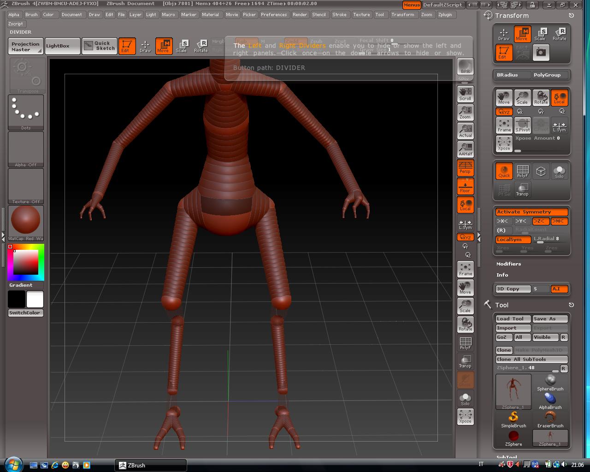Click the white secondary color swatch
Viewport: 590px width, 472px height.
coord(35,299)
